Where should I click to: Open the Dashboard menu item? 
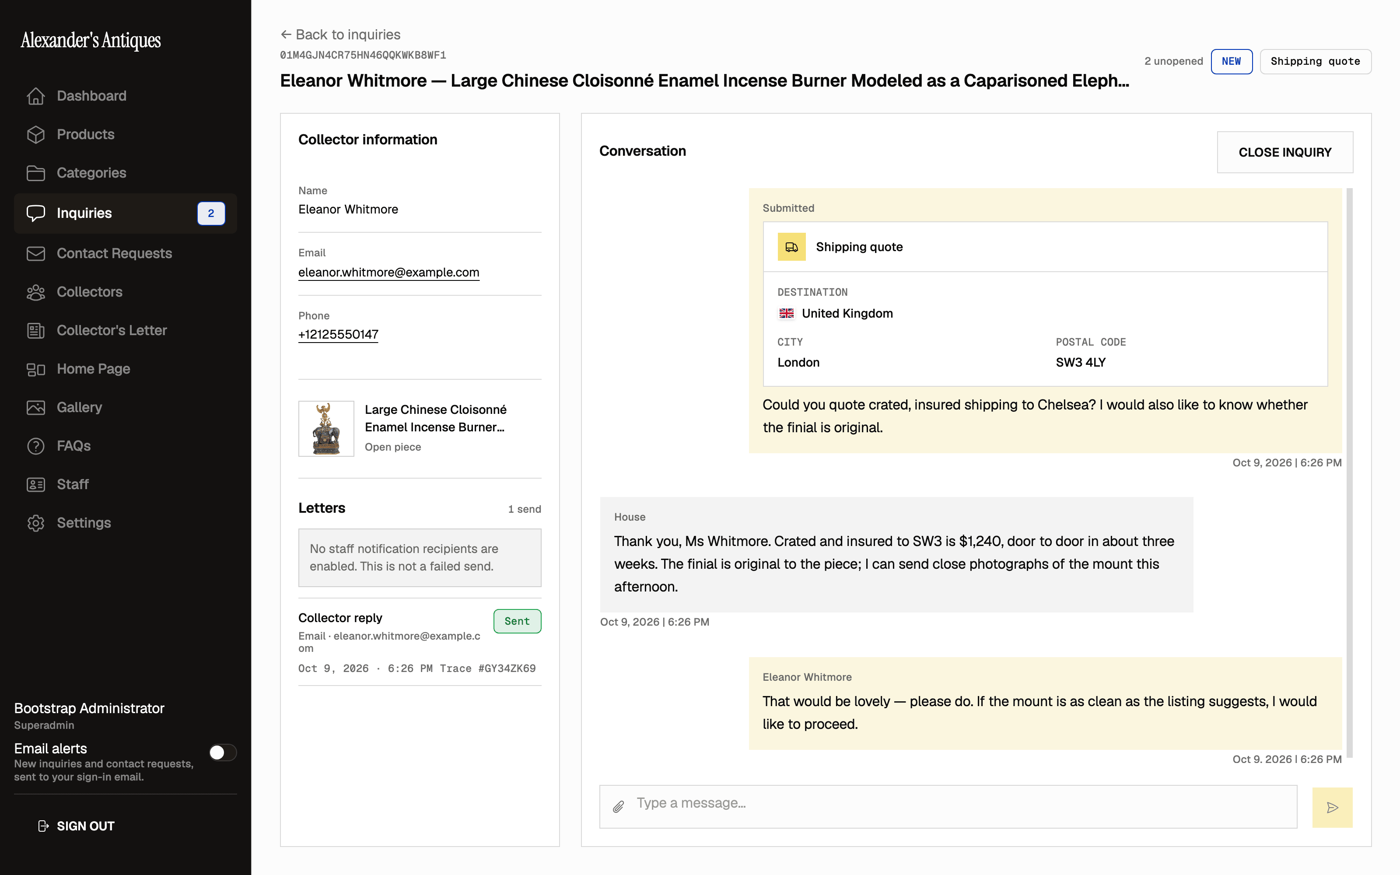click(x=126, y=96)
